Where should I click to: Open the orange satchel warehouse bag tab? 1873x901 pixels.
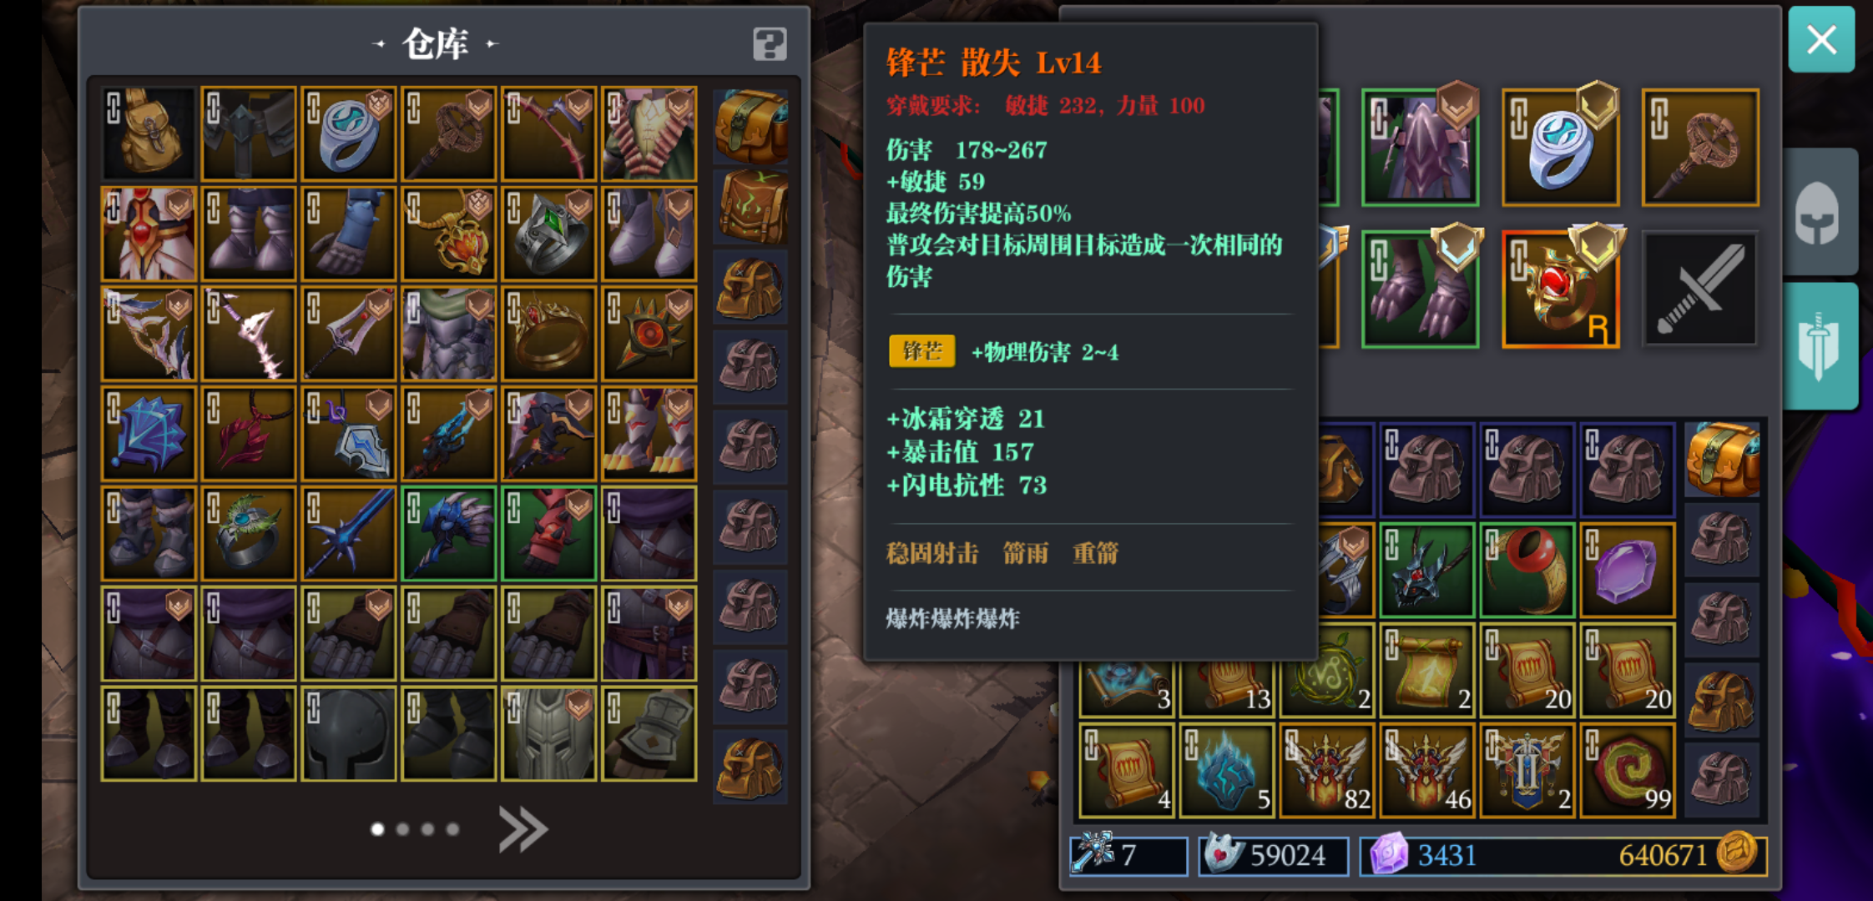point(750,127)
